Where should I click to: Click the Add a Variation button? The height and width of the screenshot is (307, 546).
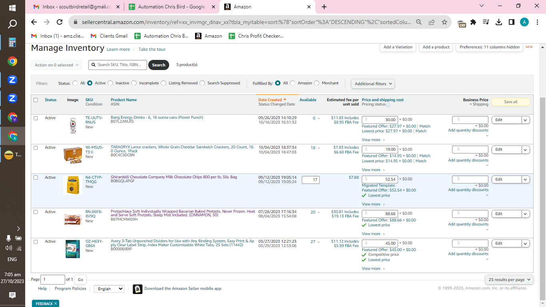click(398, 47)
